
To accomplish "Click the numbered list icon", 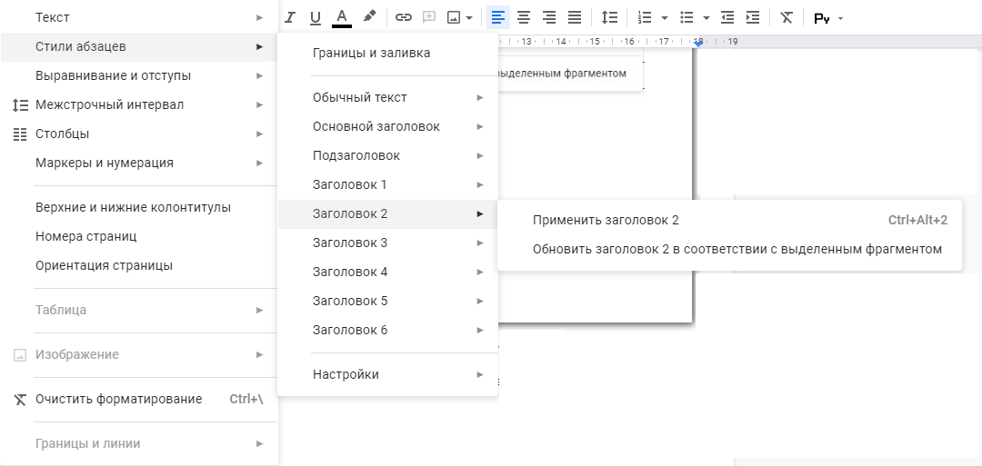I will tap(646, 17).
